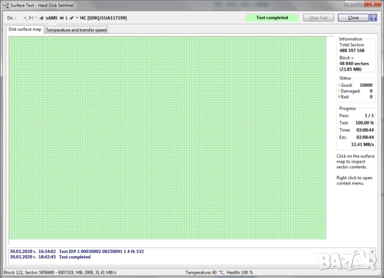
Task: Click the yellow Damaged status legend square
Action: [339, 91]
